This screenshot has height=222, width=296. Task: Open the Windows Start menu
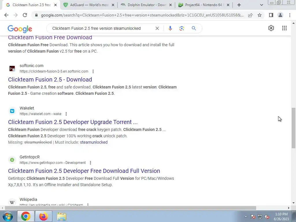click(8, 216)
